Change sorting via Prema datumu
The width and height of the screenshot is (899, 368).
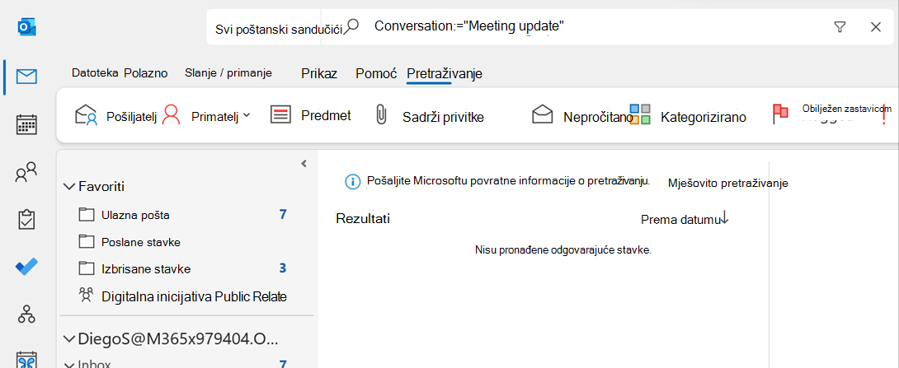(680, 219)
